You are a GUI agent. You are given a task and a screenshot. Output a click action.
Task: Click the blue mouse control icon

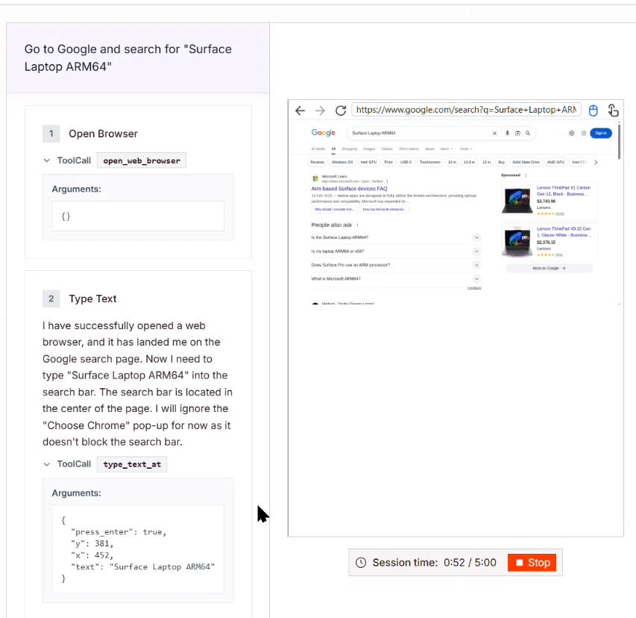593,110
